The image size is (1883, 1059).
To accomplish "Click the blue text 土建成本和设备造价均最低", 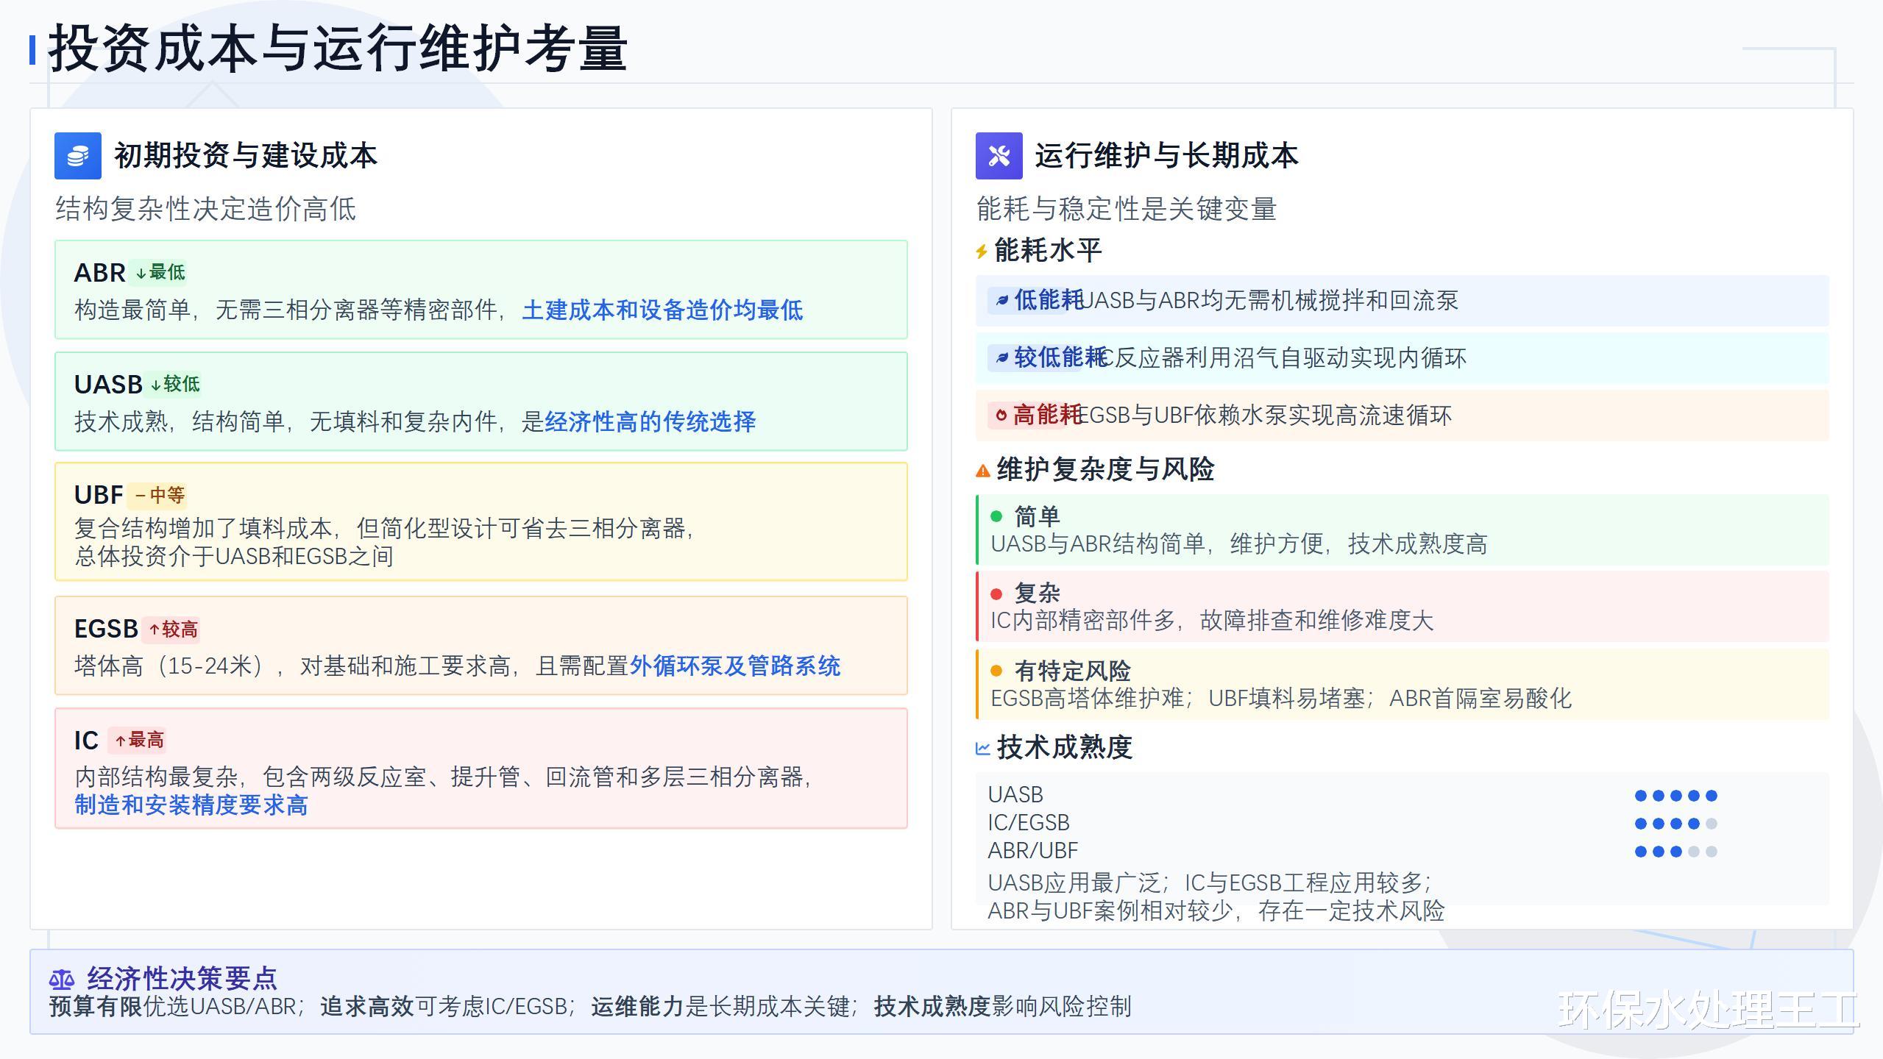I will [662, 310].
